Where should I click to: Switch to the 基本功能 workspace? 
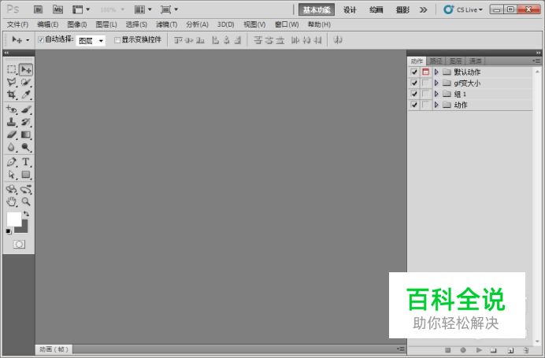pyautogui.click(x=317, y=9)
